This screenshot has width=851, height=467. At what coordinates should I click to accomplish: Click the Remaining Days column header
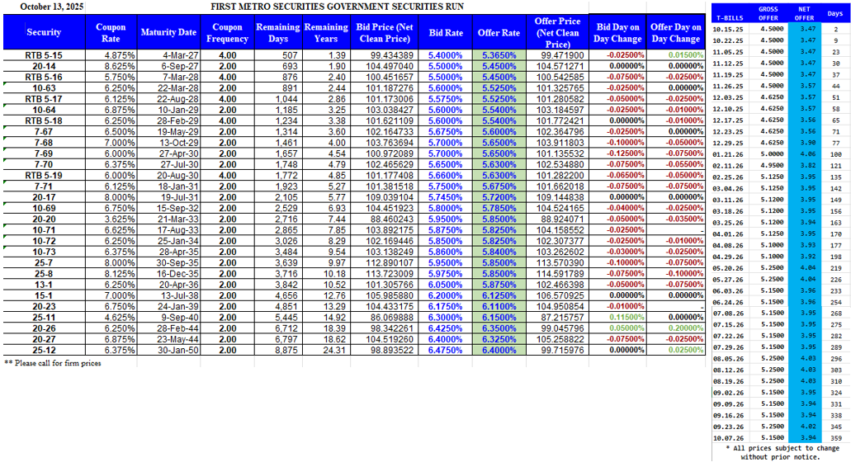point(278,32)
